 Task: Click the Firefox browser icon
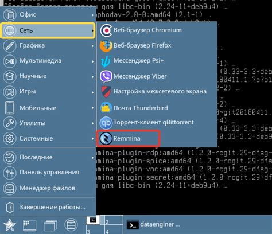pyautogui.click(x=106, y=46)
